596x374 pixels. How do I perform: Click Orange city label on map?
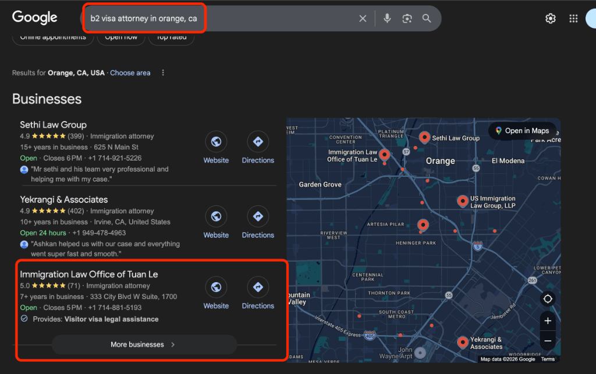440,161
